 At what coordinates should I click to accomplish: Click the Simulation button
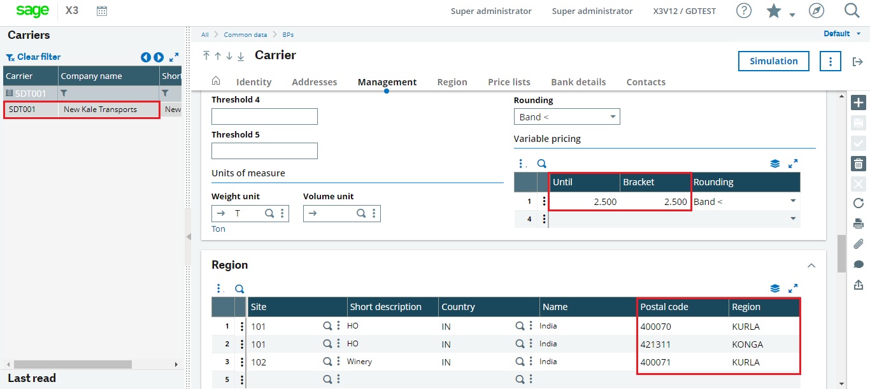[773, 61]
